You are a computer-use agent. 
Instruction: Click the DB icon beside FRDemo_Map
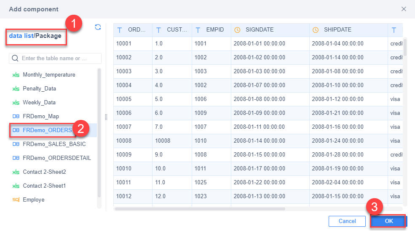pyautogui.click(x=16, y=116)
